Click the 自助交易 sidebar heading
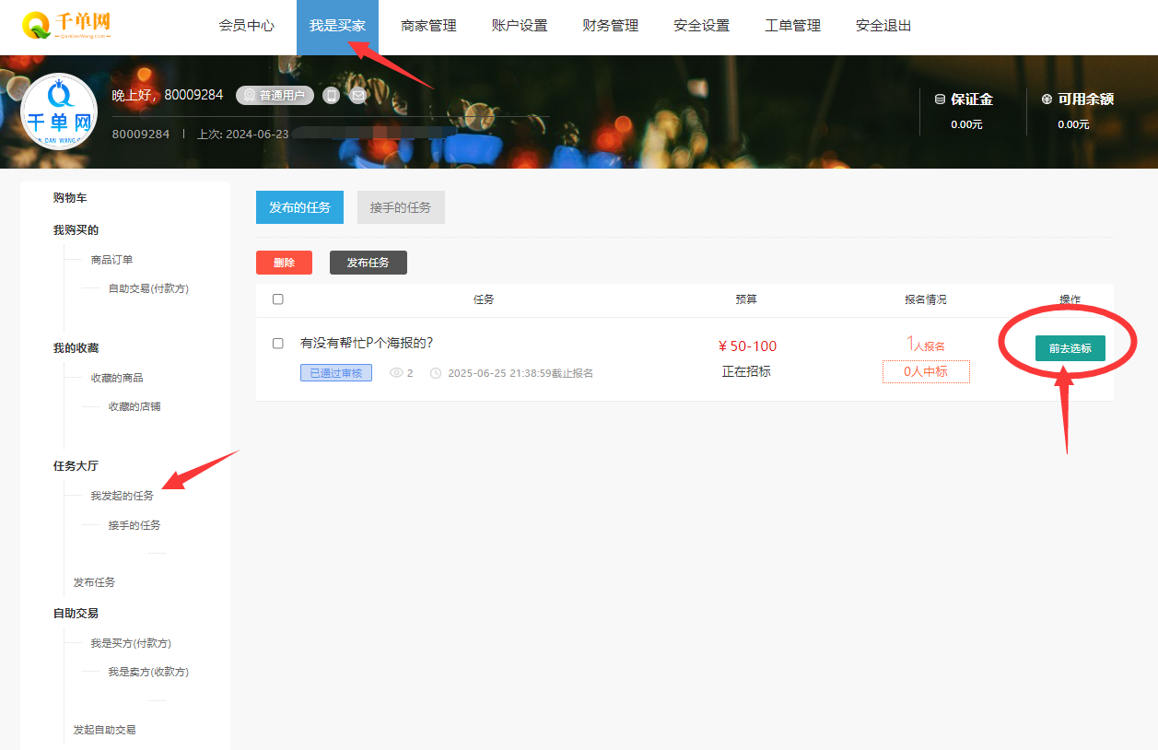Screen dimensions: 1158x750 (x=76, y=613)
